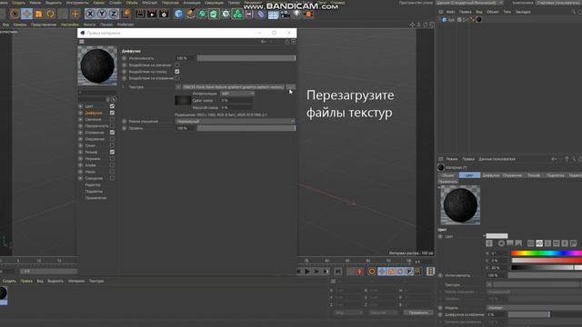582x327 pixels.
Task: Click the Render to Picture Viewer icon
Action: coord(152,15)
